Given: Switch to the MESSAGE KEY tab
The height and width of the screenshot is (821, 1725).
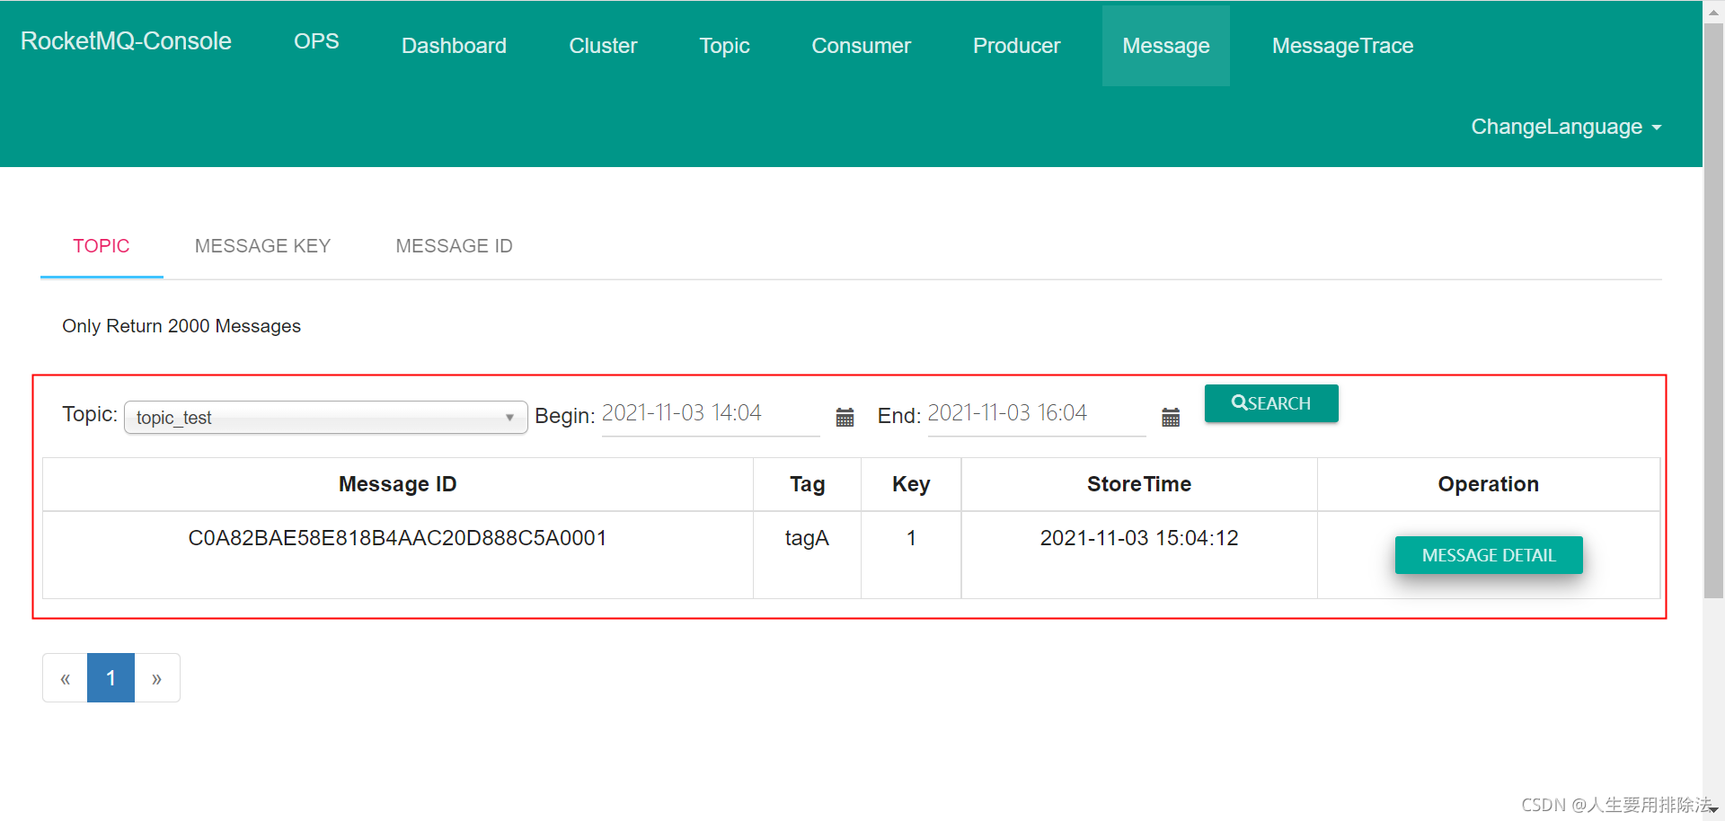Looking at the screenshot, I should point(262,246).
